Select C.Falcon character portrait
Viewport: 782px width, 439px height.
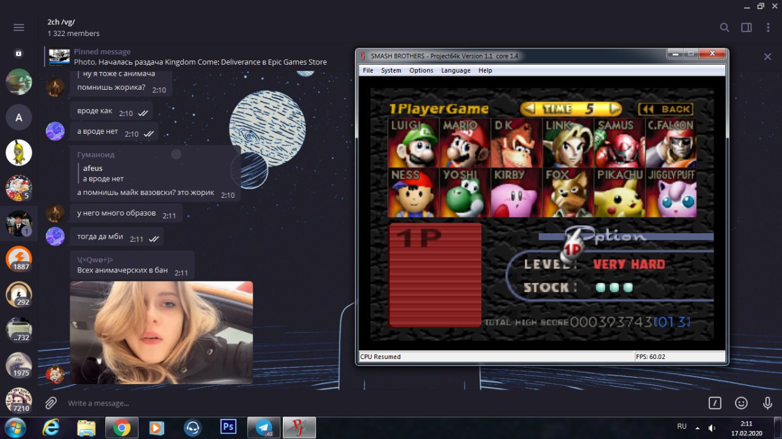[671, 142]
